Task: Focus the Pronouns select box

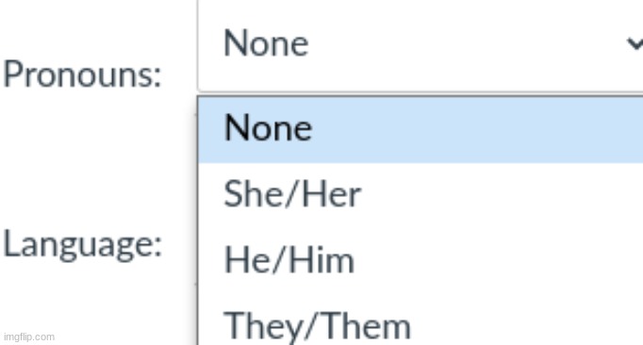Action: click(x=420, y=44)
